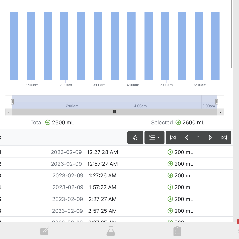The image size is (239, 239).
Task: Click the right arrow of the navigator scrollbar
Action: pyautogui.click(x=220, y=112)
